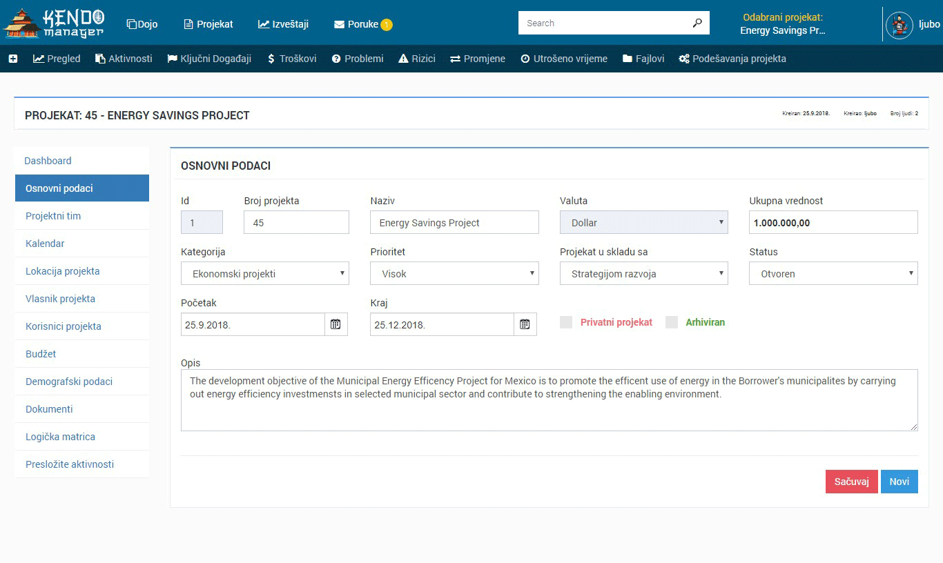Open the Kraj calendar picker icon
943x563 pixels.
525,324
